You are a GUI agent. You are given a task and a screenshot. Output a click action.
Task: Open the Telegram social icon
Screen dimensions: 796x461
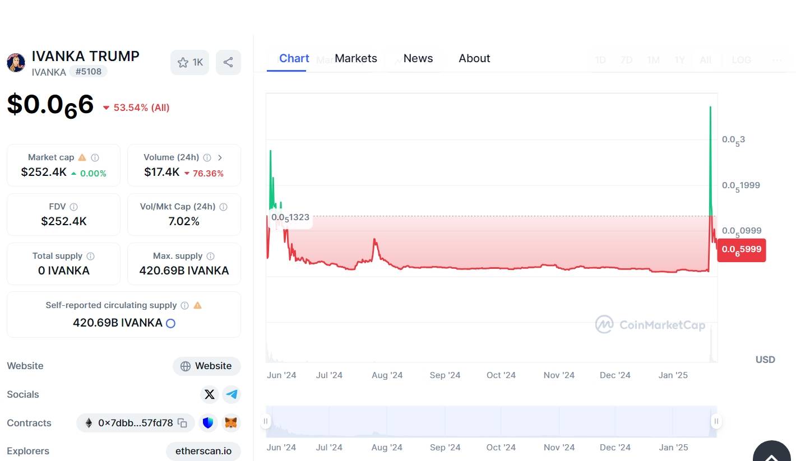[232, 394]
